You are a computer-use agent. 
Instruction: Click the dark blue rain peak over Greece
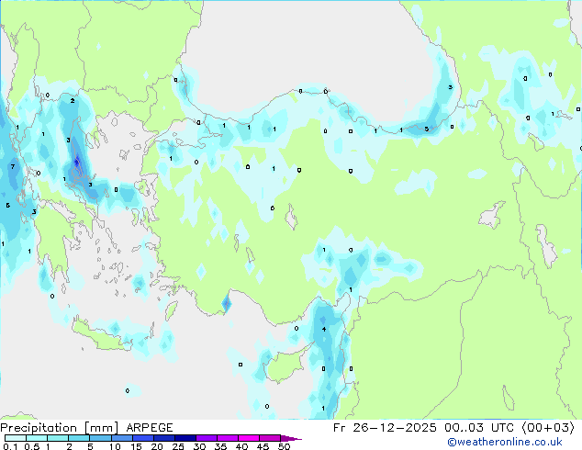point(77,166)
